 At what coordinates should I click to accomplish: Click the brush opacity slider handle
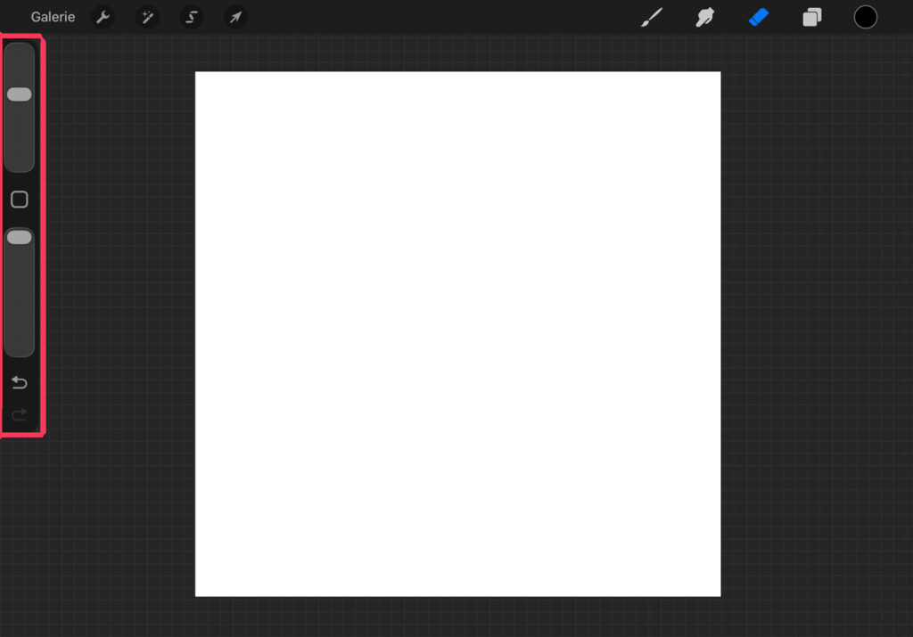(x=20, y=237)
